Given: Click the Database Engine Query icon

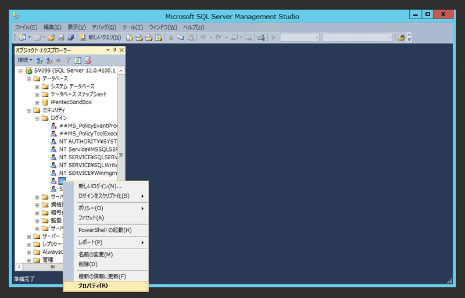Looking at the screenshot, I should tap(129, 37).
